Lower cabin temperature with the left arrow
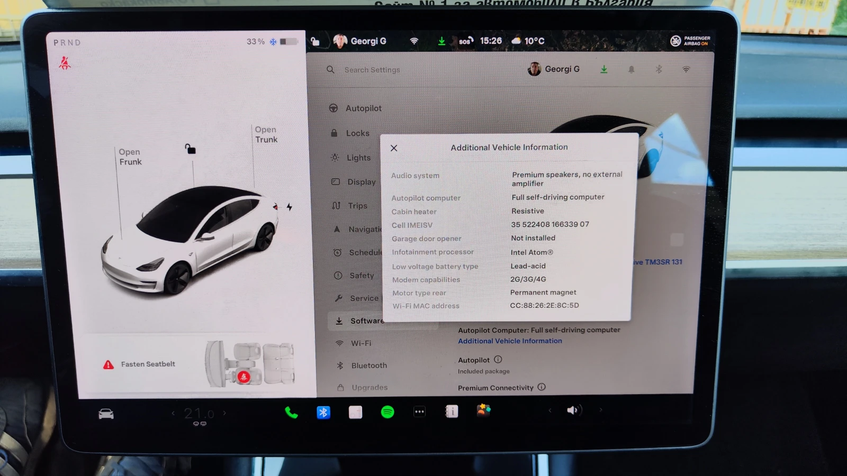The width and height of the screenshot is (847, 476). coord(173,413)
